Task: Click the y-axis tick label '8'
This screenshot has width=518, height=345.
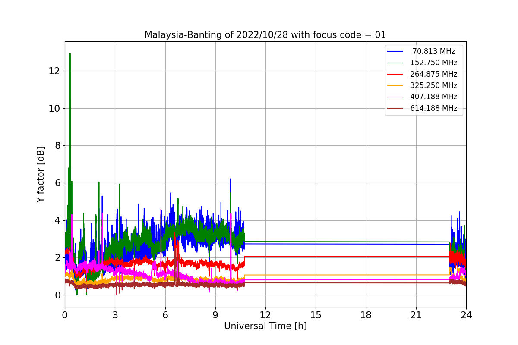Action: (57, 145)
